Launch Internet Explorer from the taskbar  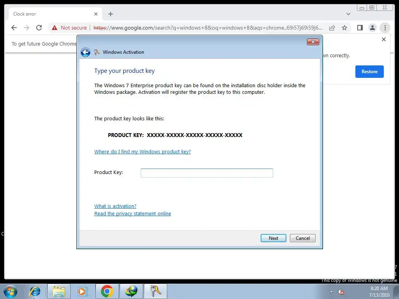pos(35,291)
